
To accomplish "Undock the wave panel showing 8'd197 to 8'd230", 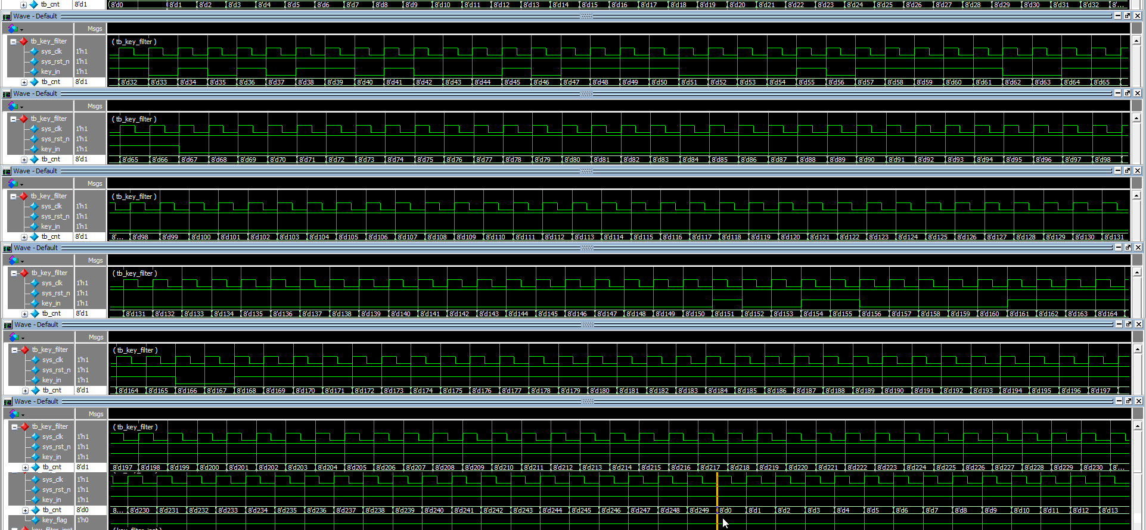I will tap(1129, 401).
